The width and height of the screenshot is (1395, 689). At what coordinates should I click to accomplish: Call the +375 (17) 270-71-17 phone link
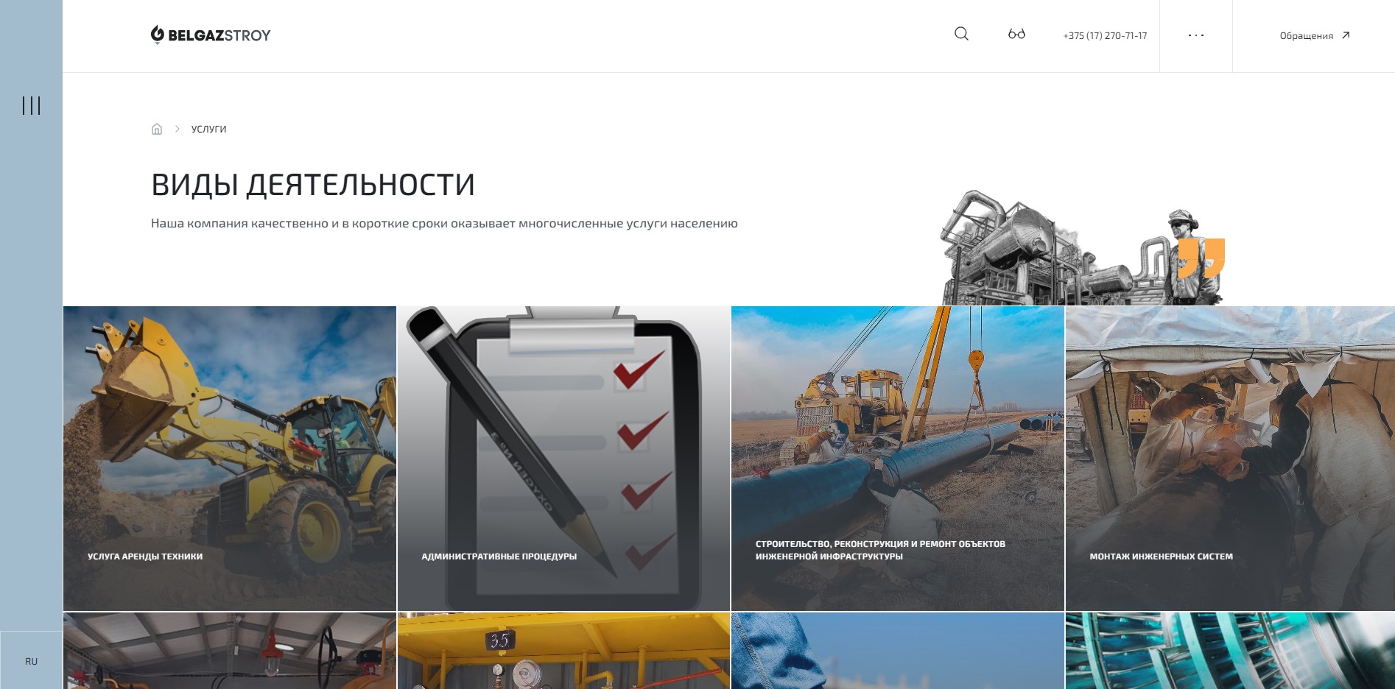click(1104, 35)
